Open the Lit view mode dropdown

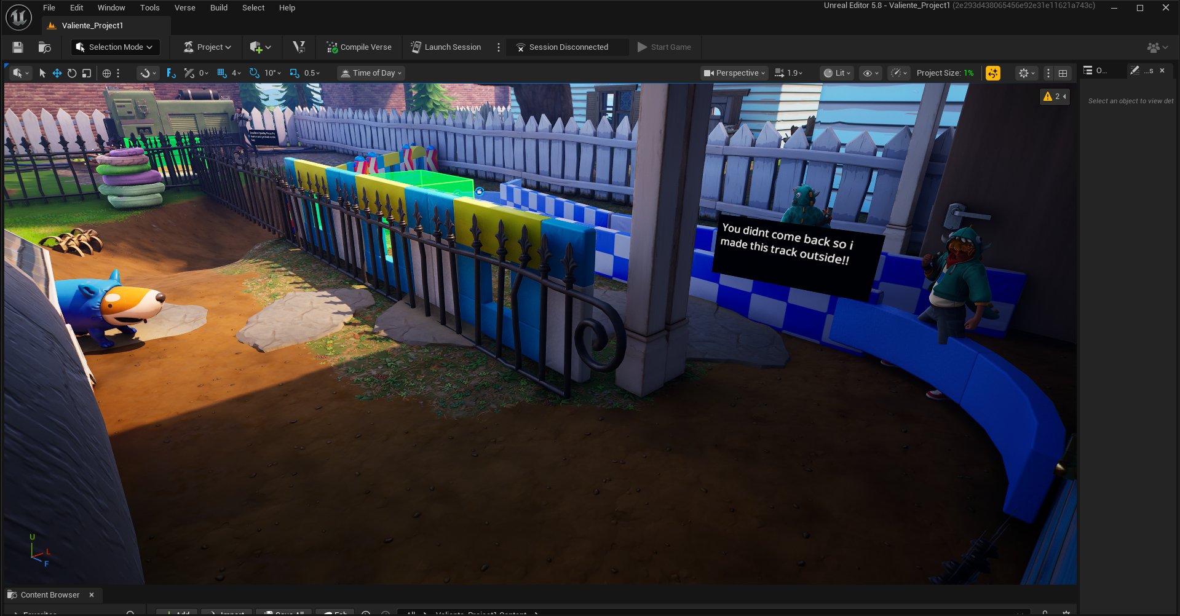[837, 73]
